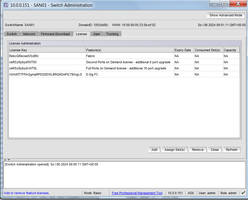Click the checkmark status icon in status bar
The height and width of the screenshot is (200, 248).
(243, 193)
